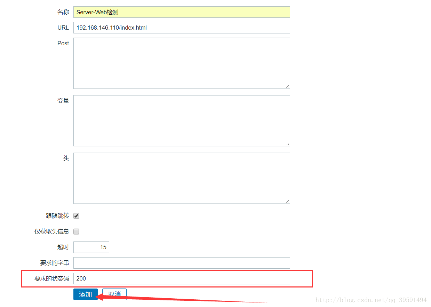Click the 超时 label text
Screen dimensions: 431x307
(63, 247)
